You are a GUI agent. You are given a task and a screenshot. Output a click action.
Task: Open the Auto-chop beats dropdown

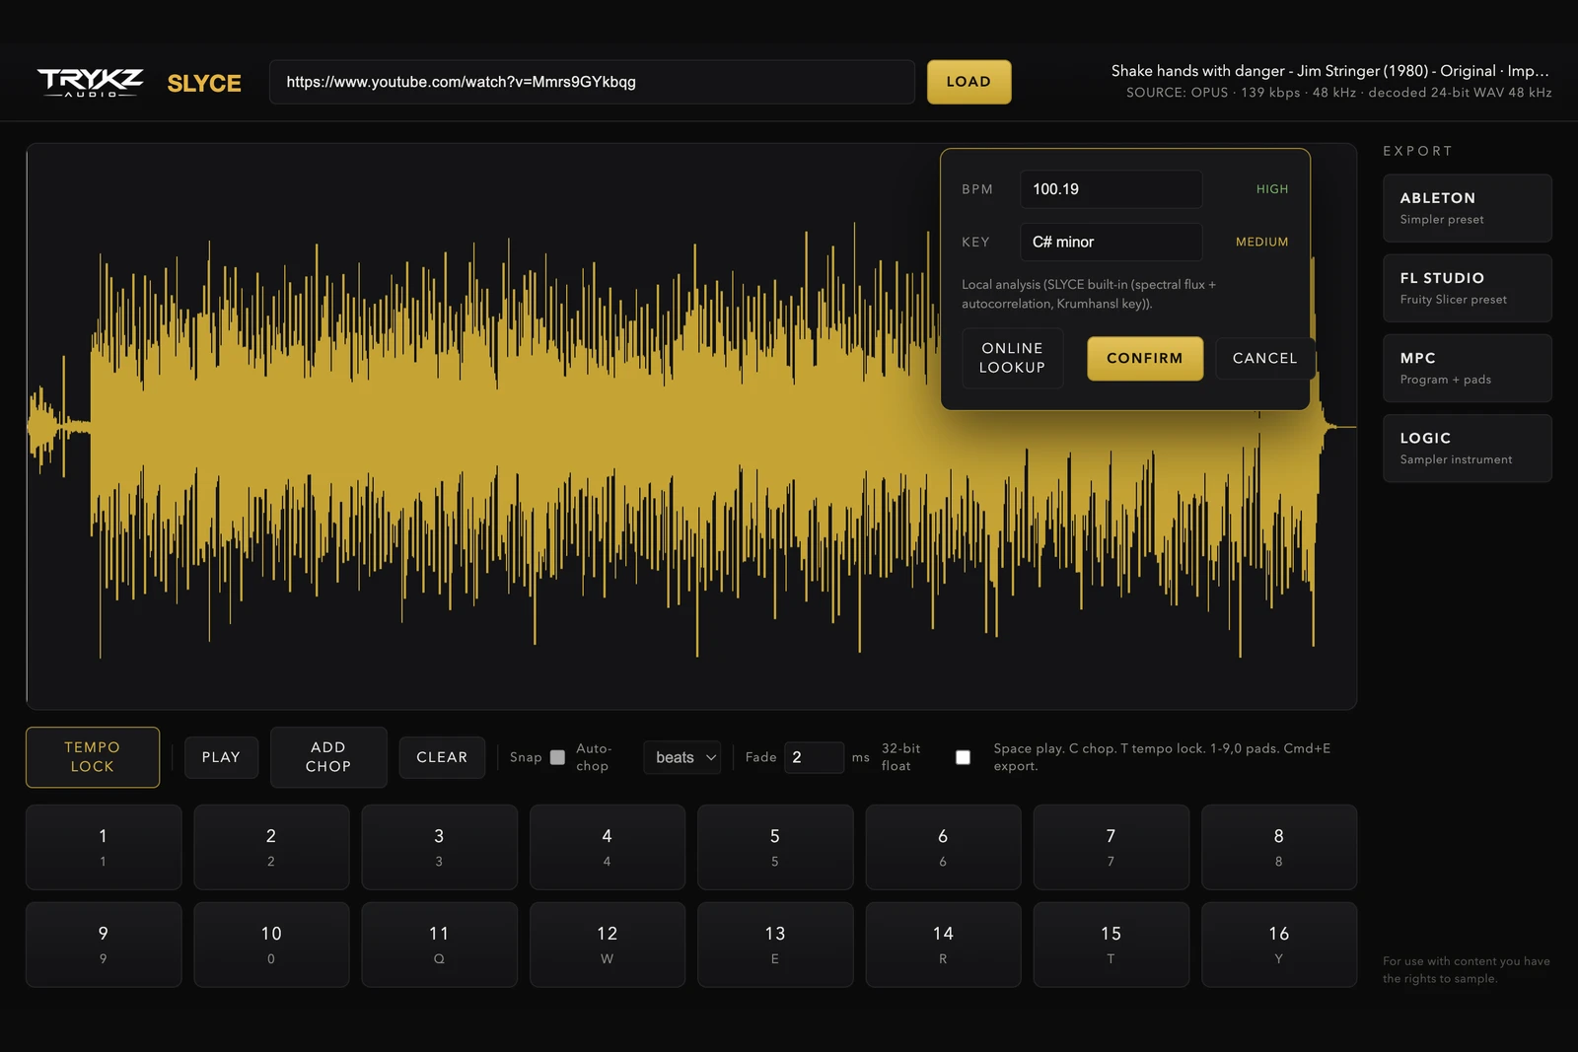[682, 757]
